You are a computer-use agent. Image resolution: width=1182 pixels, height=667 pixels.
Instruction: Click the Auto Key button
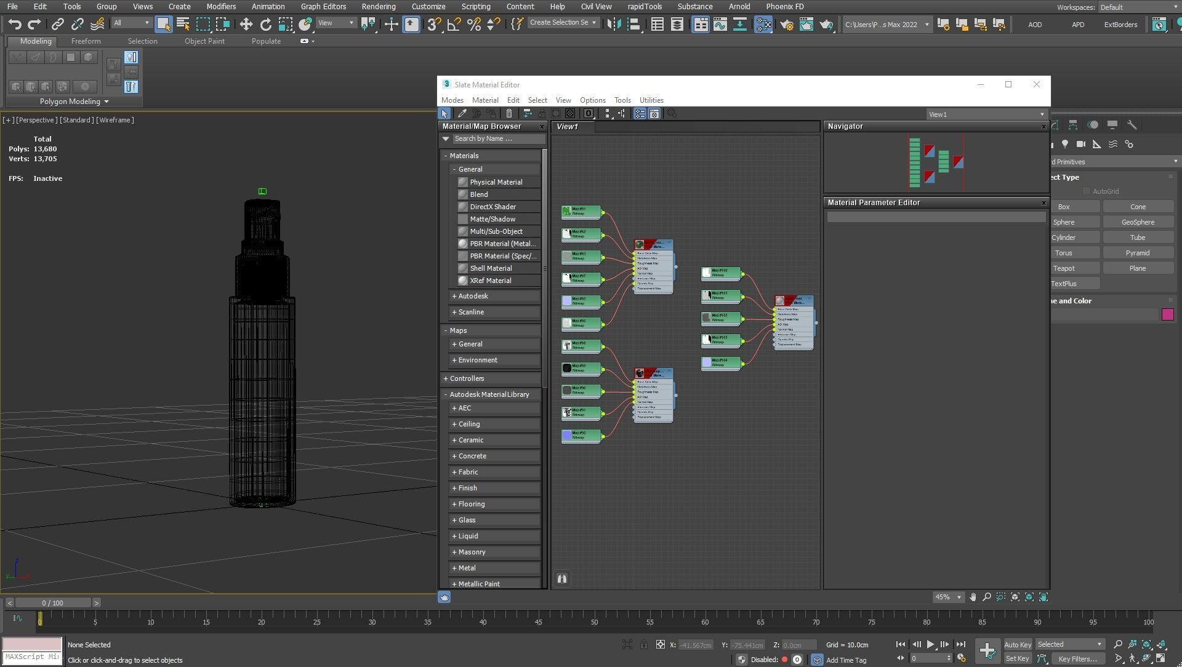point(1018,645)
